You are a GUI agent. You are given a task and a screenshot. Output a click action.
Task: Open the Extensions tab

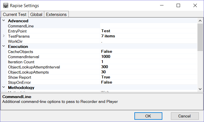[x=56, y=14]
